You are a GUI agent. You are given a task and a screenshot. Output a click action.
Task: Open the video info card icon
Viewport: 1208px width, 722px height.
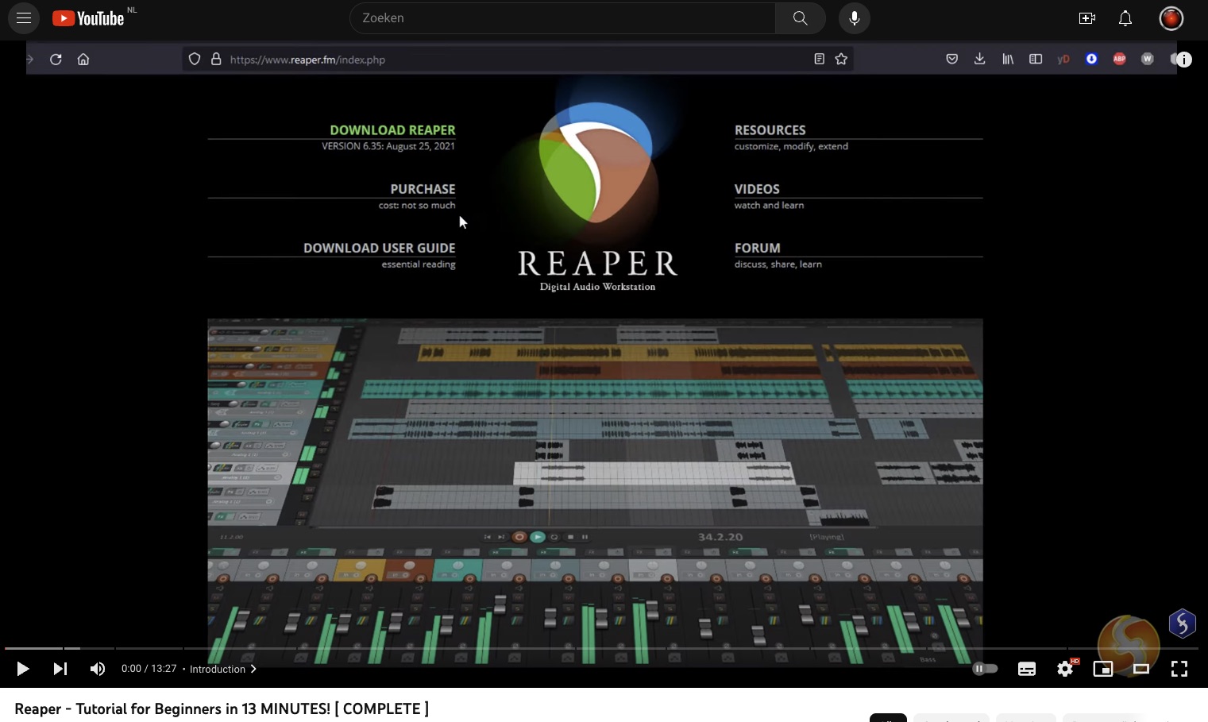point(1183,60)
